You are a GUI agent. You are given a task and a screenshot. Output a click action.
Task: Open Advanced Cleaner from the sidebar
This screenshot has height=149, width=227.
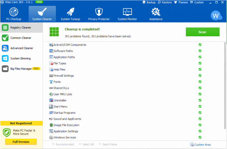point(21,48)
